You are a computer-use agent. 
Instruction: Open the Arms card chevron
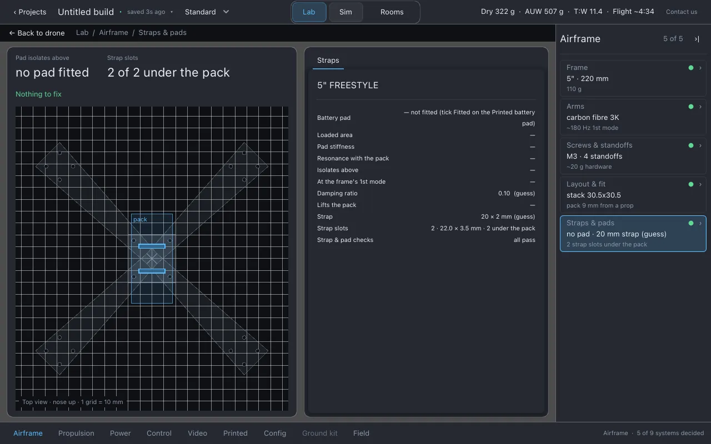click(700, 107)
